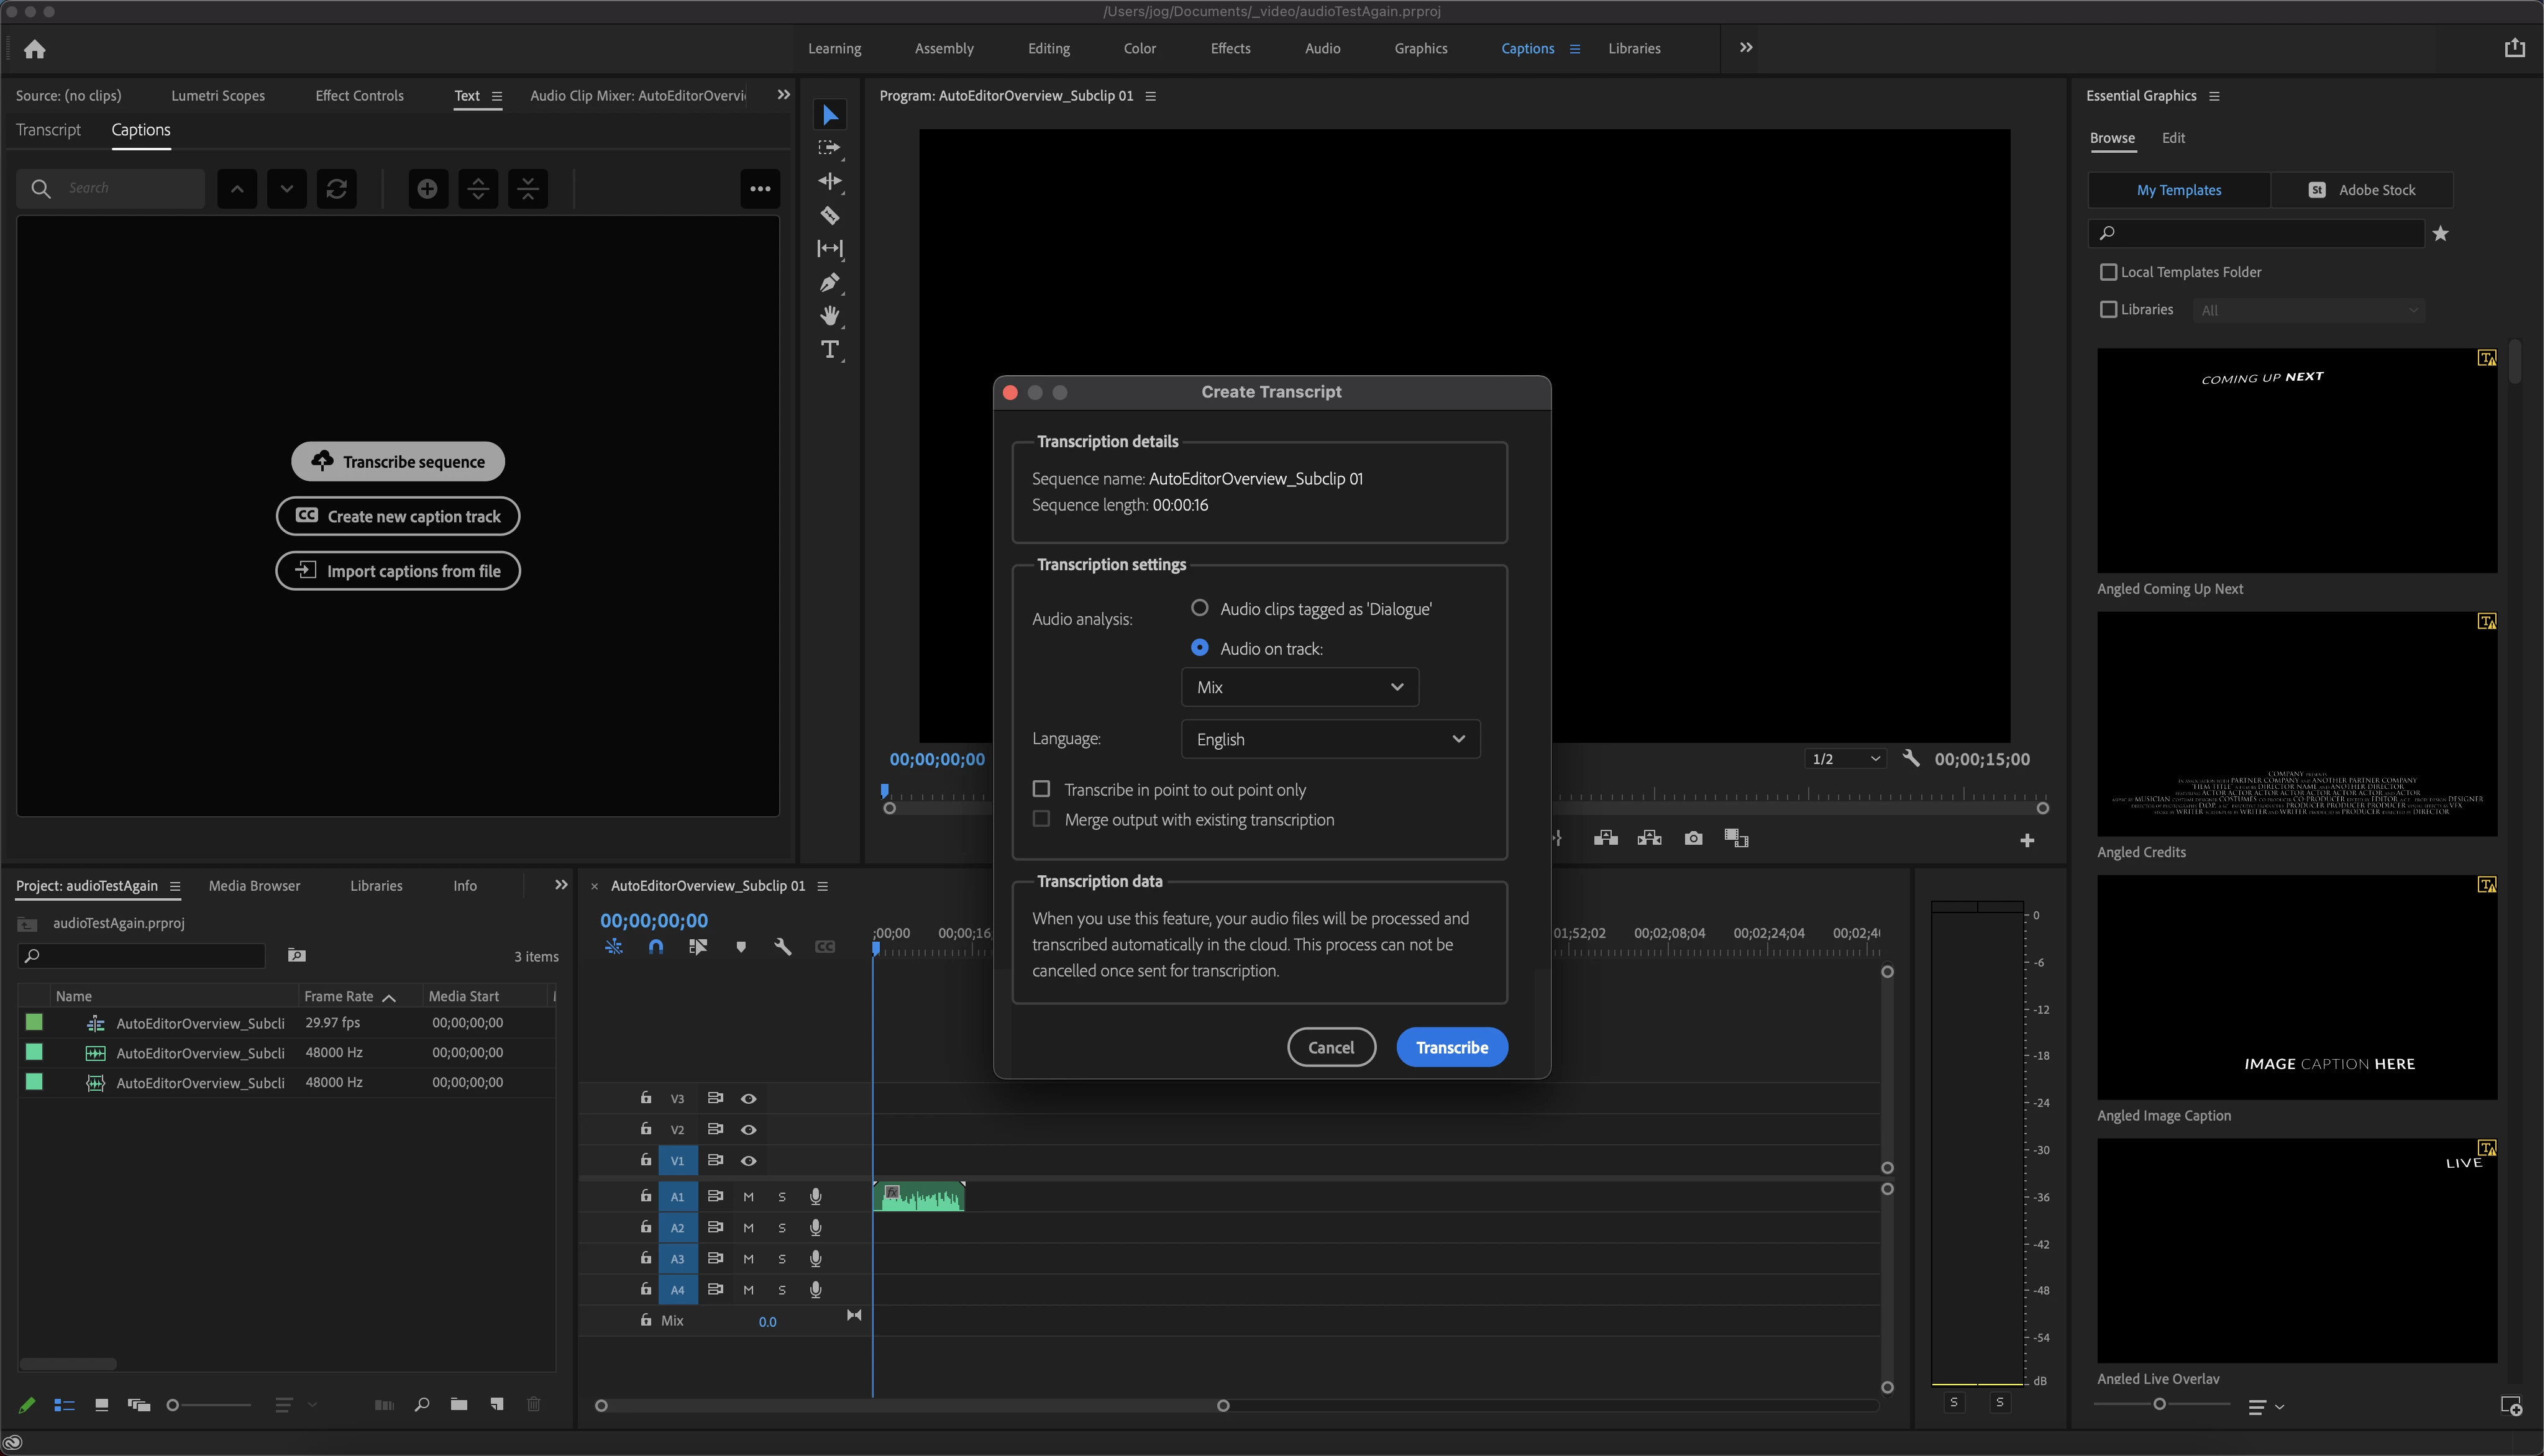Click the Ripple Edit tool icon
Screen dimensions: 2545x1456
pyautogui.click(x=829, y=181)
